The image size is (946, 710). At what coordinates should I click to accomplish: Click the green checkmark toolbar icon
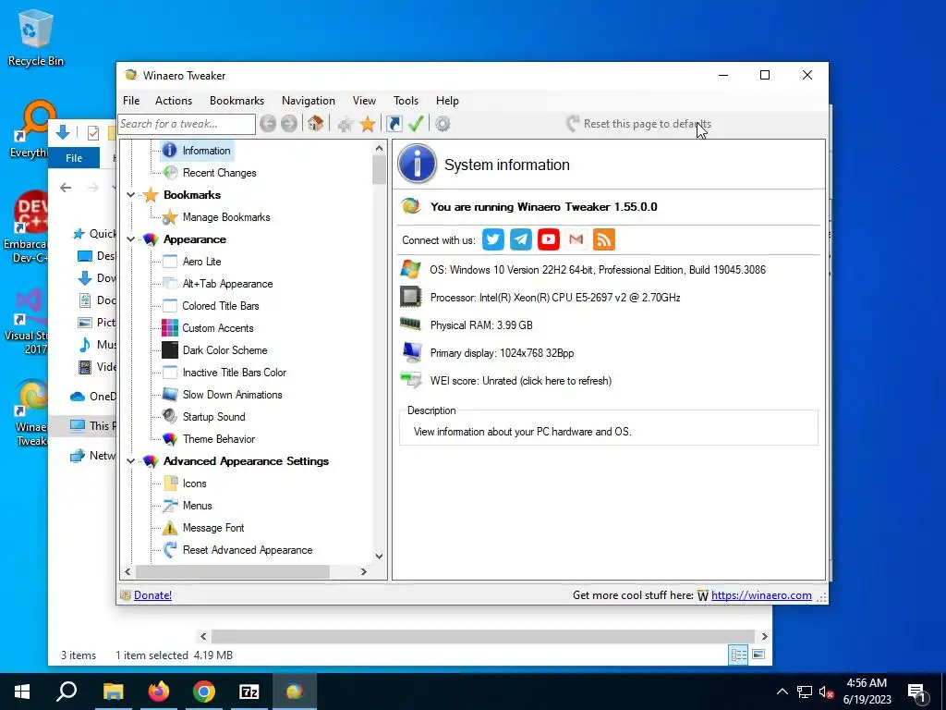coord(416,124)
